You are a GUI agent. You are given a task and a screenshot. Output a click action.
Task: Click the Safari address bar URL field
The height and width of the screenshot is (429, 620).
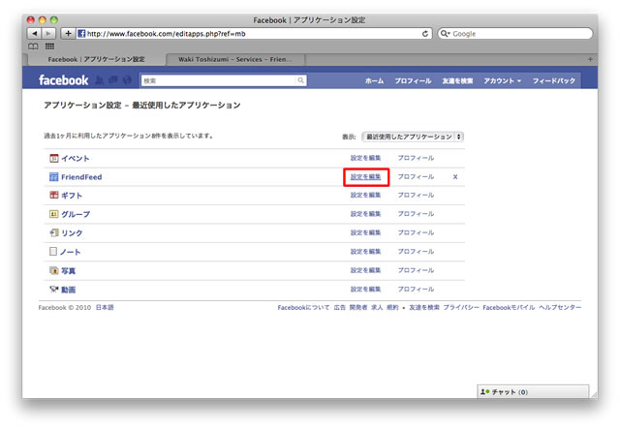click(x=253, y=34)
